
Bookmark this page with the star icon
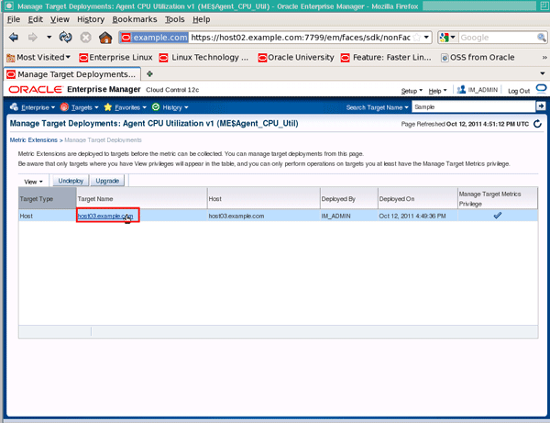pos(417,38)
